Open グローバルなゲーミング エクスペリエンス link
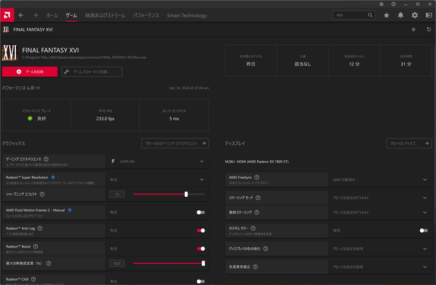 pyautogui.click(x=175, y=143)
